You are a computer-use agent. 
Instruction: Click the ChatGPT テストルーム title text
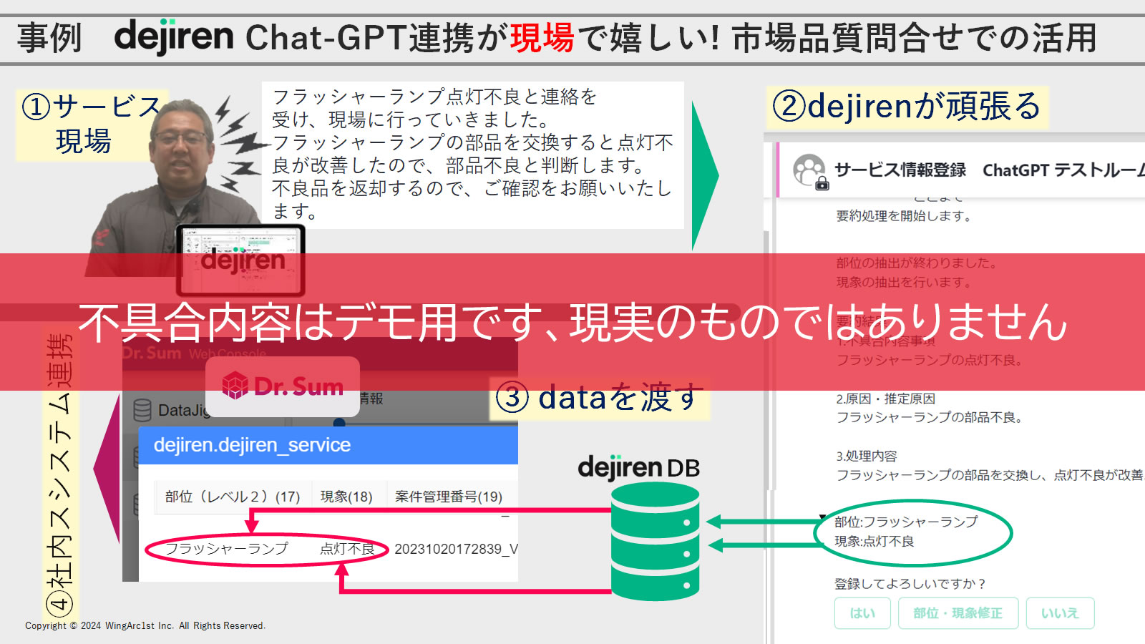pyautogui.click(x=1063, y=170)
